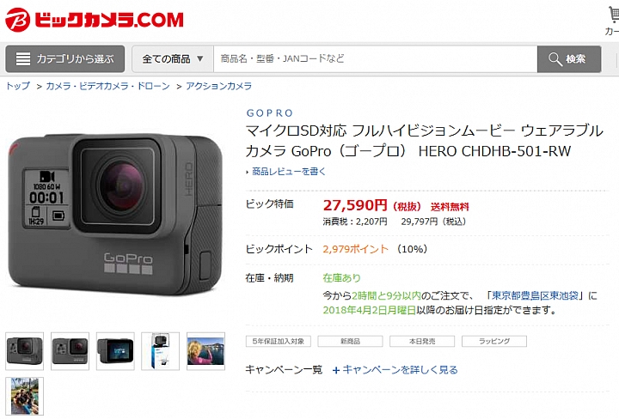Image resolution: width=619 pixels, height=419 pixels.
Task: Click the 5年保証加入対象 tag
Action: [279, 342]
